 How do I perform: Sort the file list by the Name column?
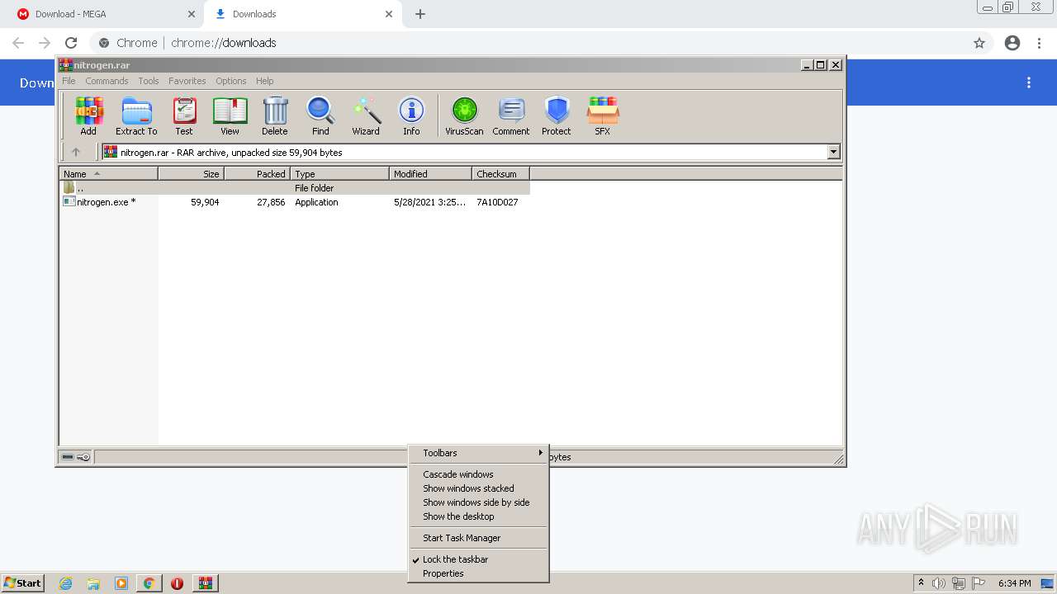coord(108,174)
